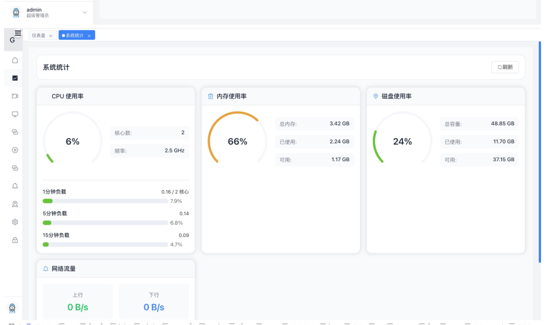Click the admin avatar picture at top
The width and height of the screenshot is (558, 325).
tap(16, 12)
